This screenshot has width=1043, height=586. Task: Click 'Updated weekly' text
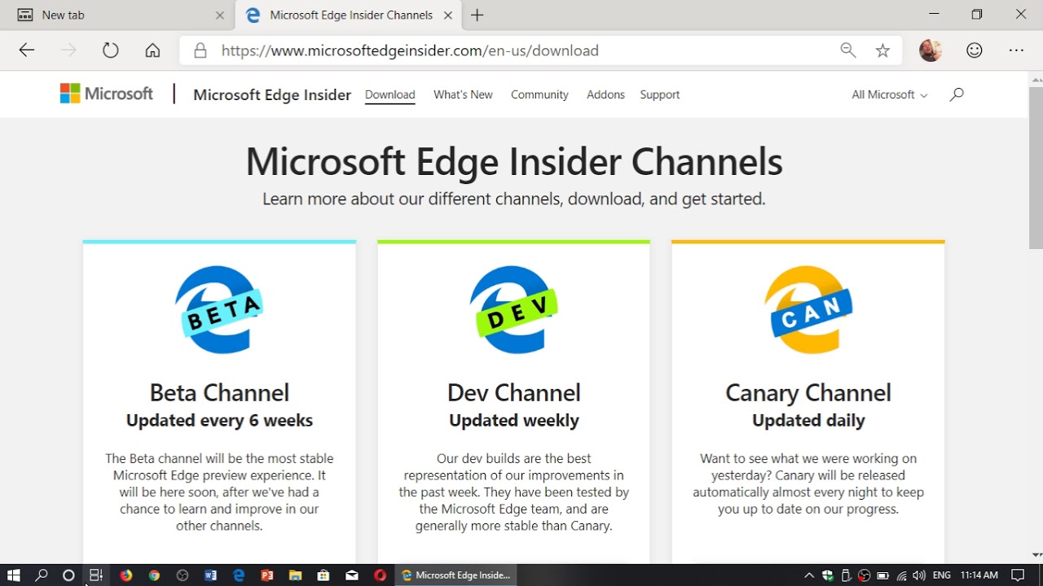coord(513,421)
